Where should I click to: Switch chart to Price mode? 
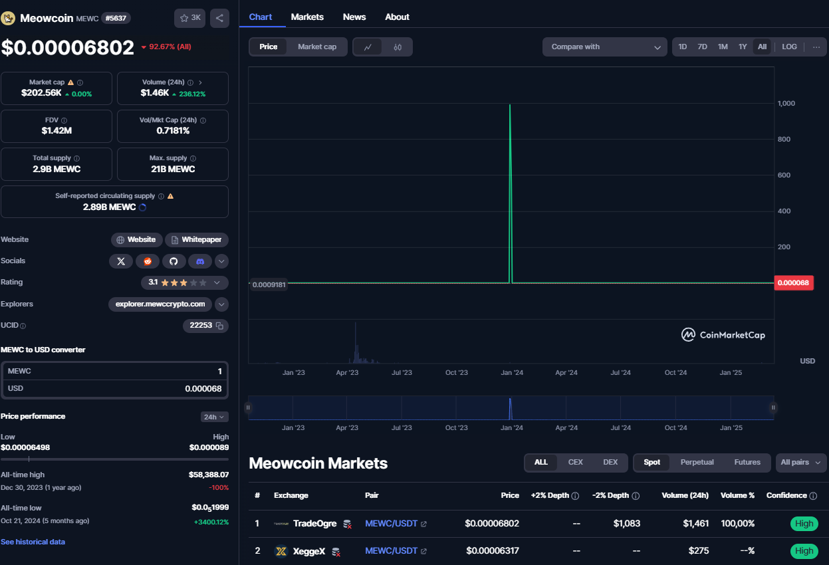[269, 47]
